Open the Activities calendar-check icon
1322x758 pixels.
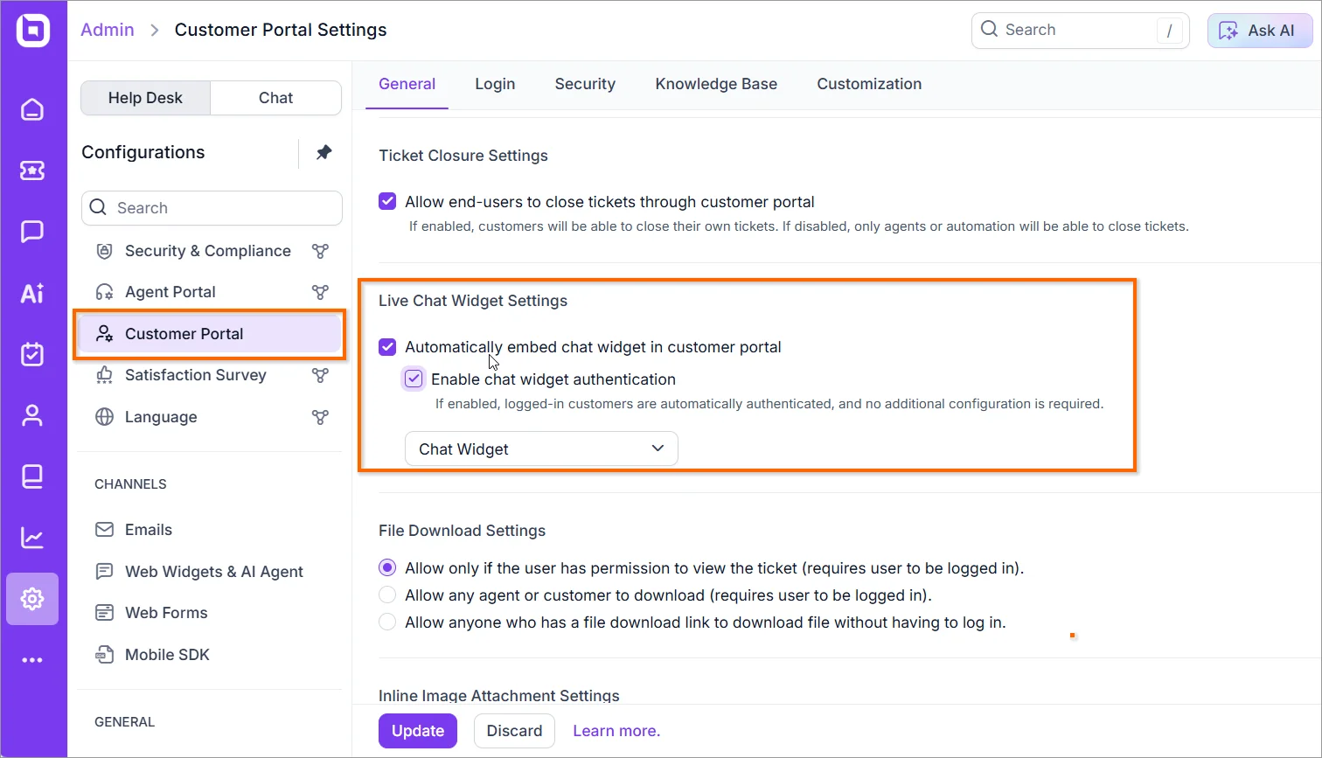32,354
